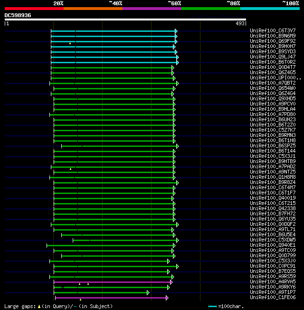Screen dimensions: 304x310
Task: Click the UniRef100_B9H0H7 label
Action: pyautogui.click(x=273, y=46)
